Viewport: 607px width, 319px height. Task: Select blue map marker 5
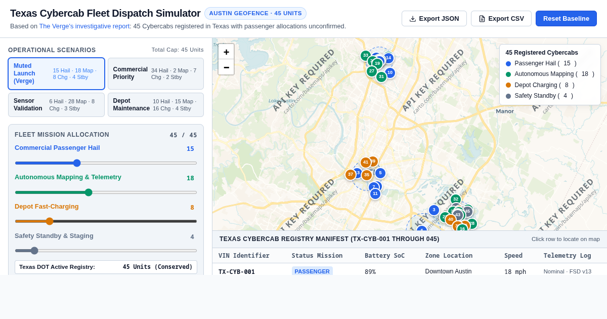pos(380,173)
